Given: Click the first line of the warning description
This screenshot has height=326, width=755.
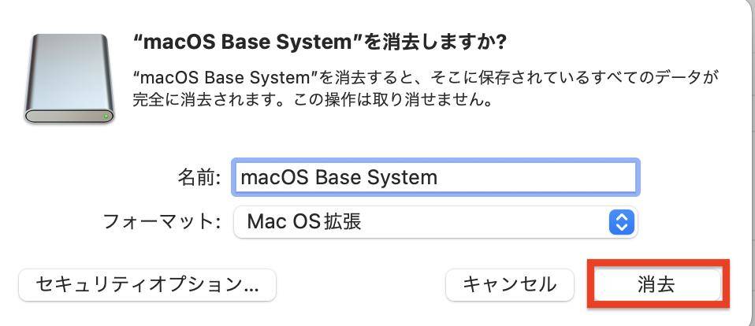Looking at the screenshot, I should click(x=426, y=78).
